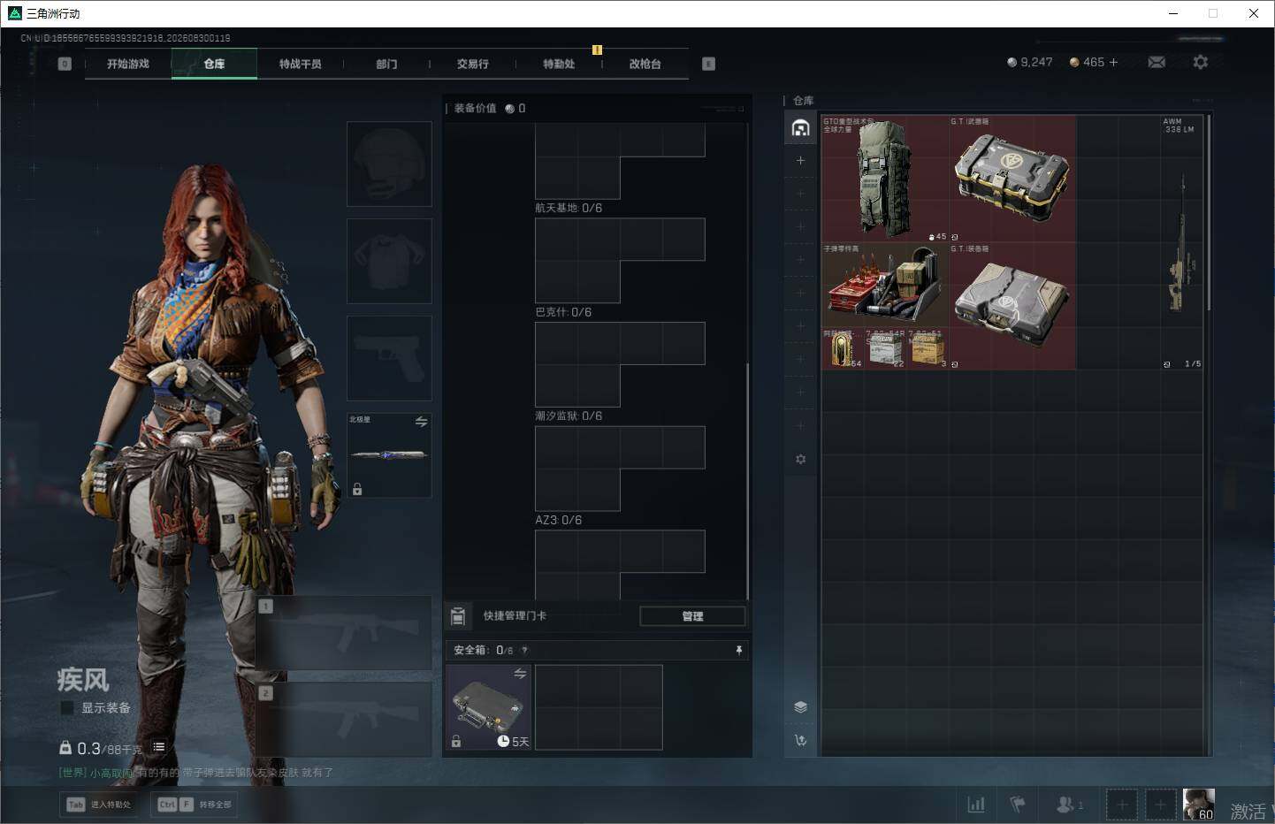Click the 航天基地: 0/6 keycard label
Image resolution: width=1275 pixels, height=824 pixels.
point(569,209)
